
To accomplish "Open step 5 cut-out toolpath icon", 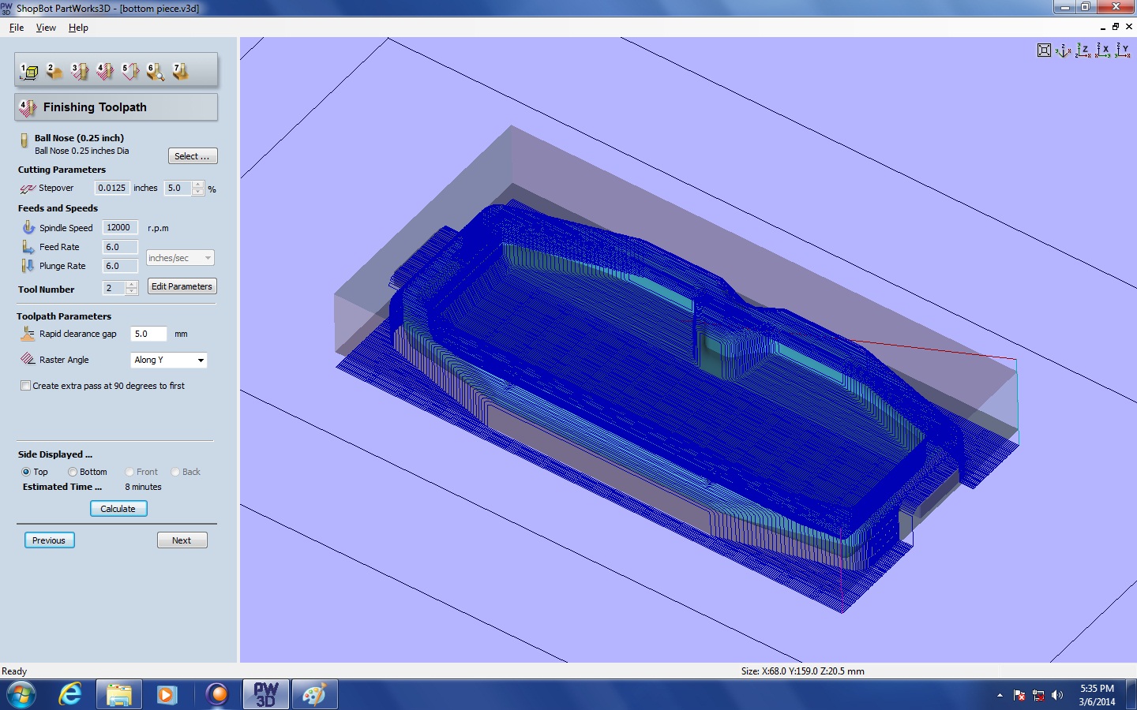I will point(129,72).
